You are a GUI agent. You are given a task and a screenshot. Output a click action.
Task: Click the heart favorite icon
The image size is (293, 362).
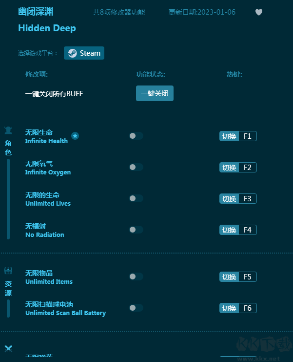[259, 12]
